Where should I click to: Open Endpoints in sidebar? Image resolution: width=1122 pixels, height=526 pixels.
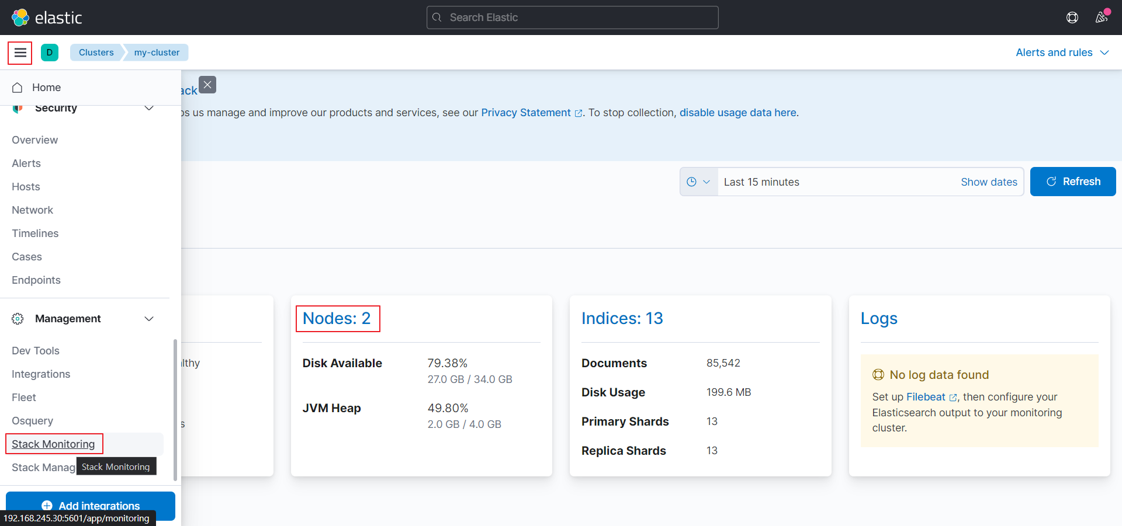pos(36,280)
